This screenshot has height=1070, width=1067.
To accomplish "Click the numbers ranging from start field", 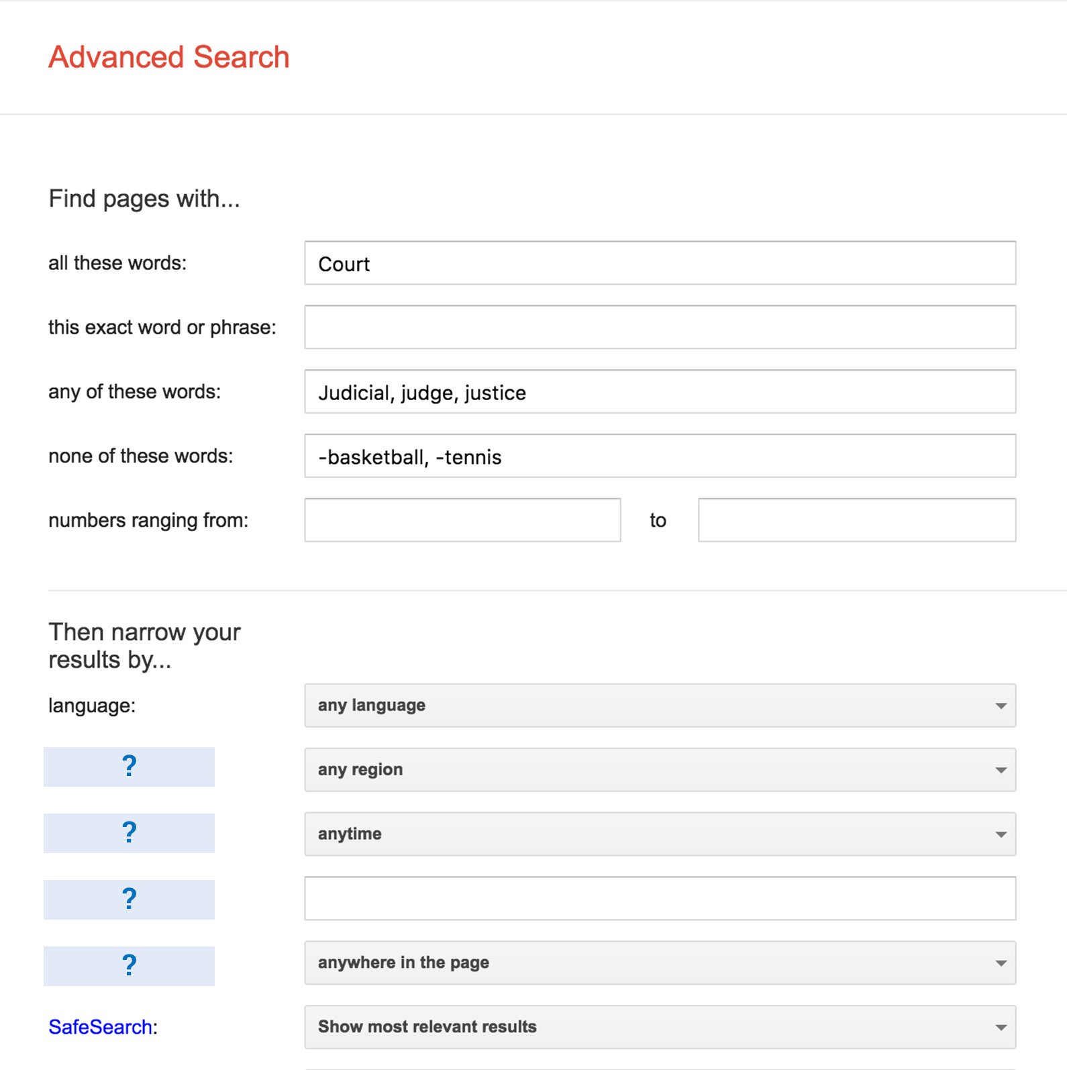I will (462, 520).
